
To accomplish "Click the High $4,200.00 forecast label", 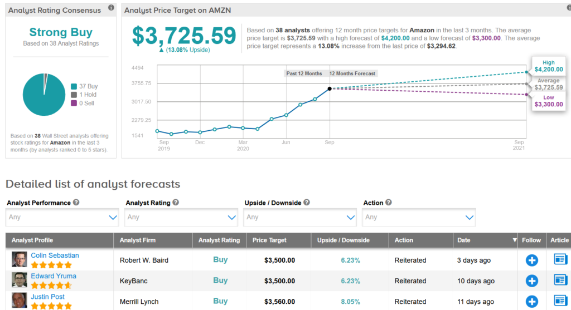I will 549,66.
